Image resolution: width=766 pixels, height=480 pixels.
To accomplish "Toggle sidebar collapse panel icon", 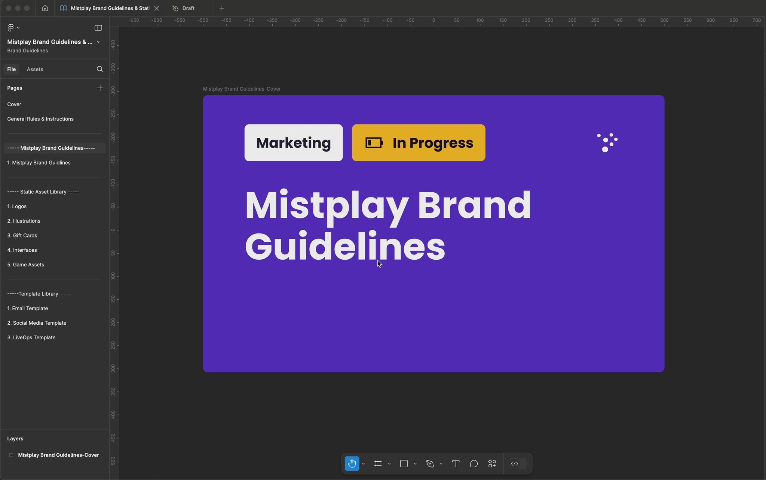I will point(98,28).
